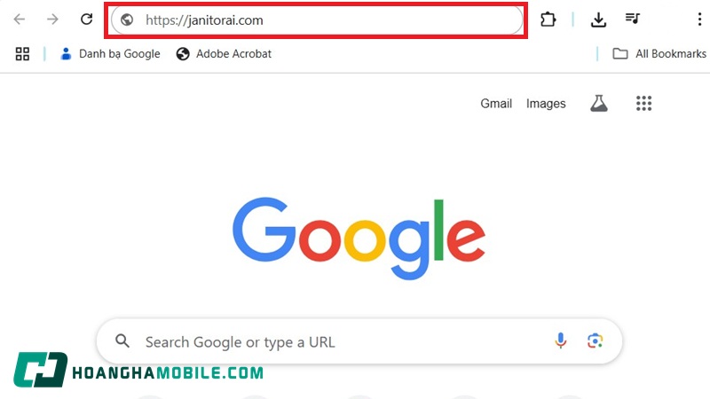Open the media controls icon
Image resolution: width=710 pixels, height=399 pixels.
[x=633, y=20]
